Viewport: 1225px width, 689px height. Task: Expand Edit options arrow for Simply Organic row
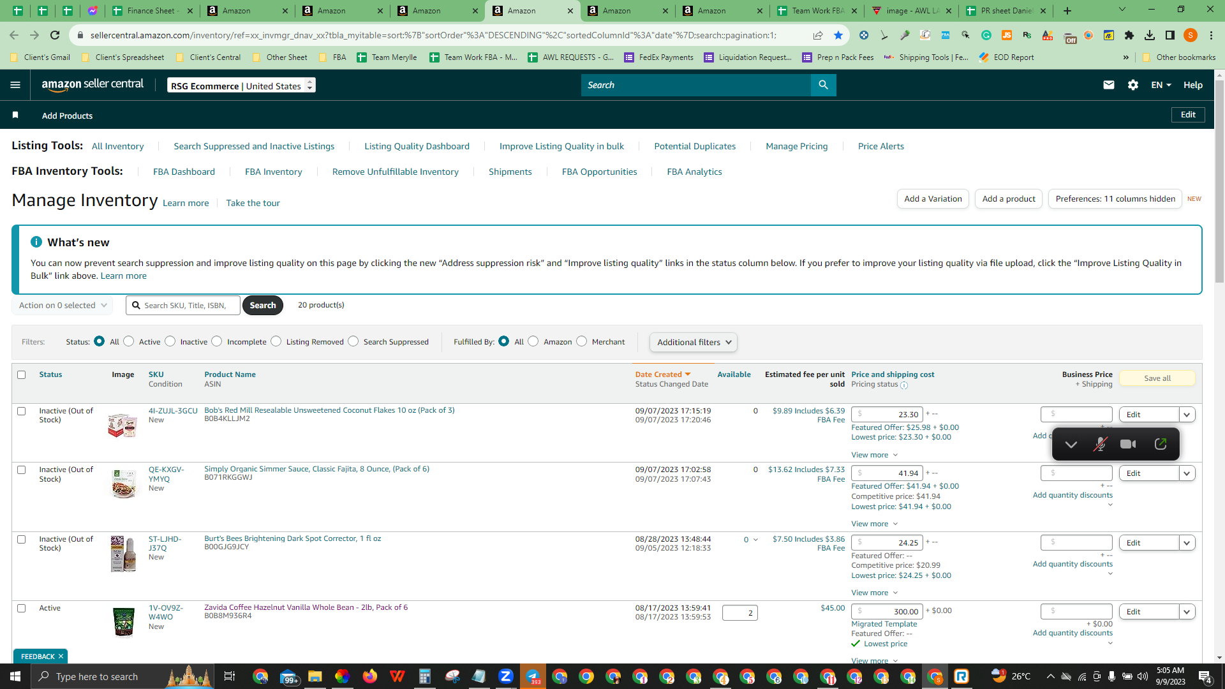pos(1187,473)
